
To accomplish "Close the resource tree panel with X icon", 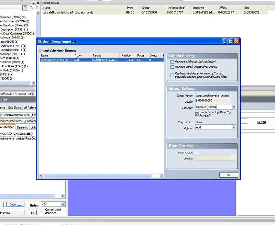I will pos(37,3).
